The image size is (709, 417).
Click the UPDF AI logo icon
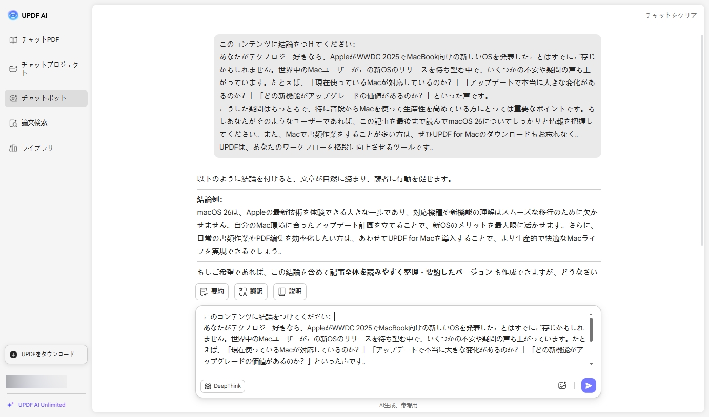tap(13, 15)
